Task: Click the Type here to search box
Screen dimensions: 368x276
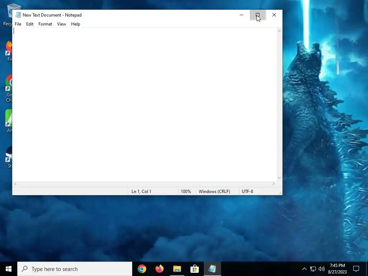Action: click(x=75, y=269)
